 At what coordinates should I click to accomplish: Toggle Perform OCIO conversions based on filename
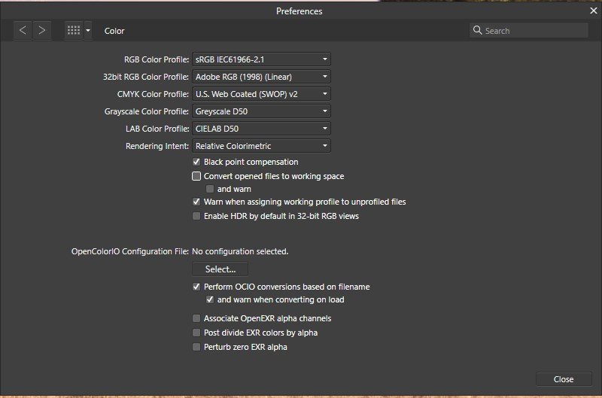(x=196, y=287)
